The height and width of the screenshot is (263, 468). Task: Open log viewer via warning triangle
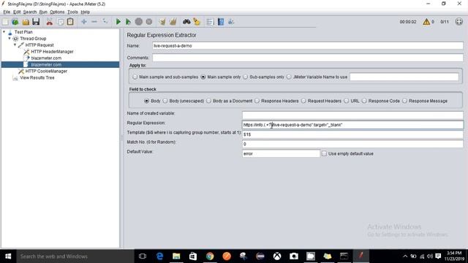(426, 22)
